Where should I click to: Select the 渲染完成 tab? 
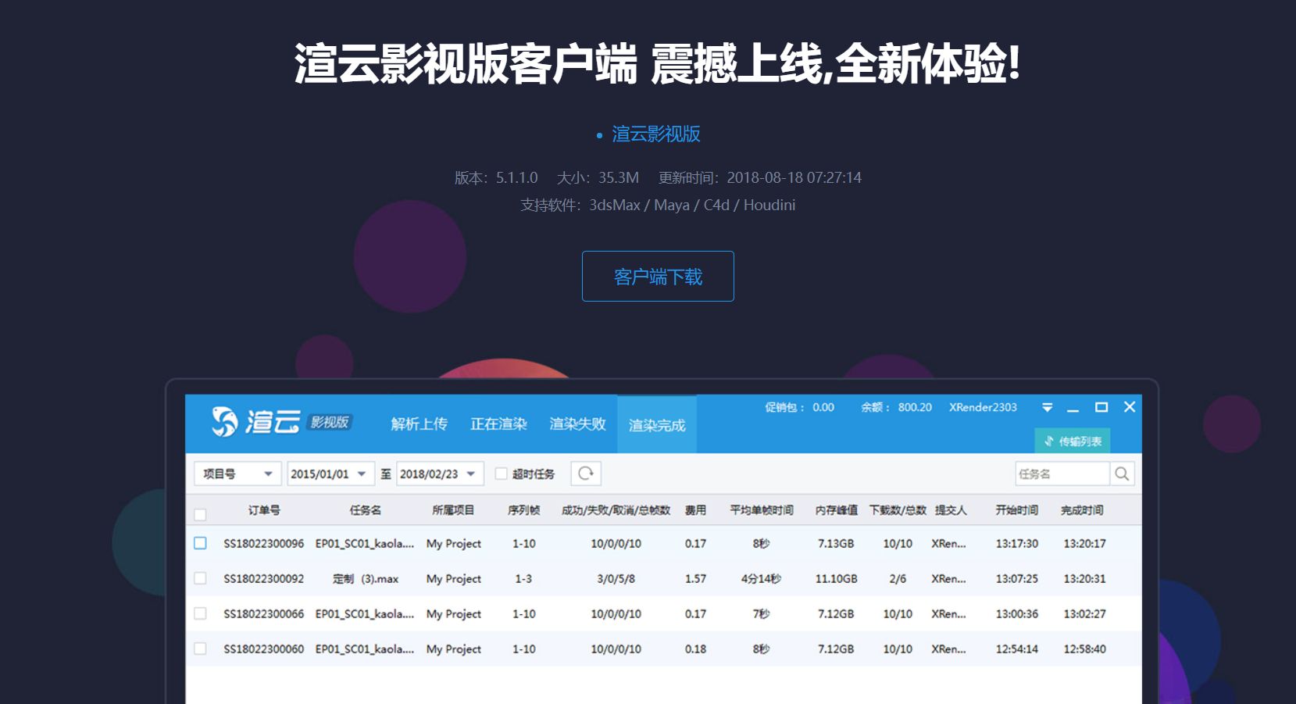(x=657, y=424)
